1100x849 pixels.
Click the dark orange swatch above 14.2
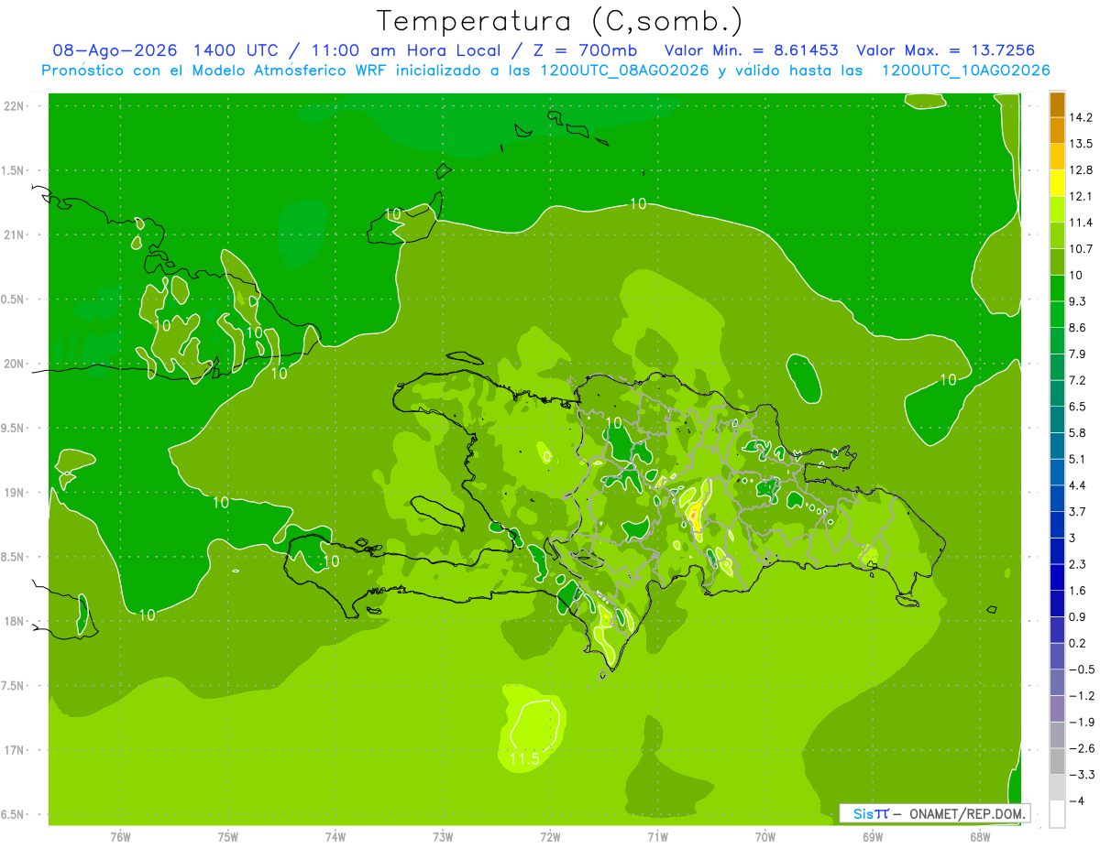[x=1057, y=104]
